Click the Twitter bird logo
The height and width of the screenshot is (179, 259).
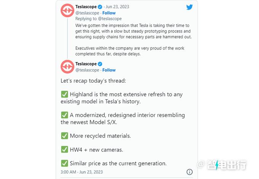point(189,7)
